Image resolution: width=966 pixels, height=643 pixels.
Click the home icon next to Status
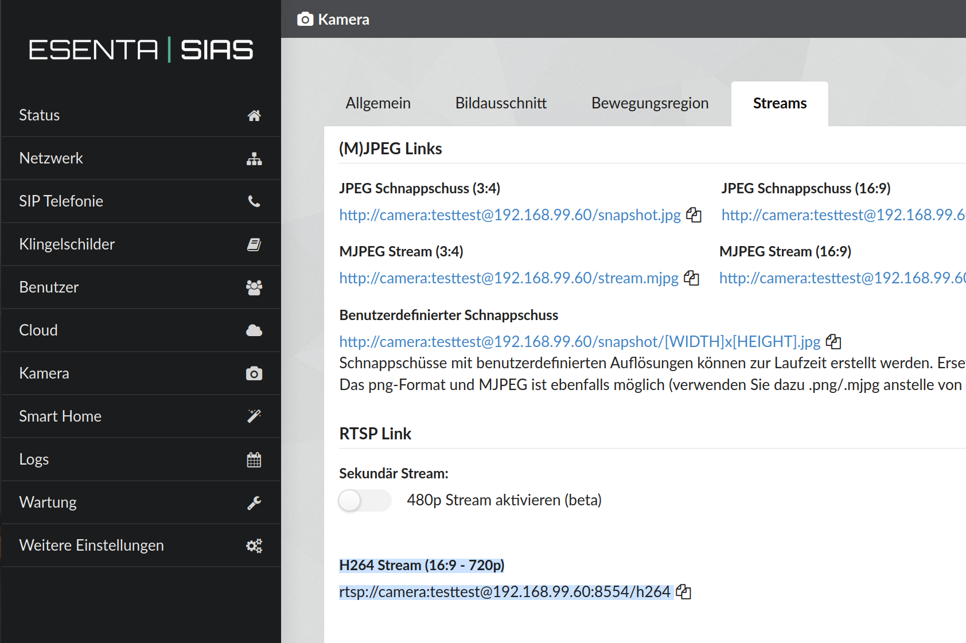254,115
